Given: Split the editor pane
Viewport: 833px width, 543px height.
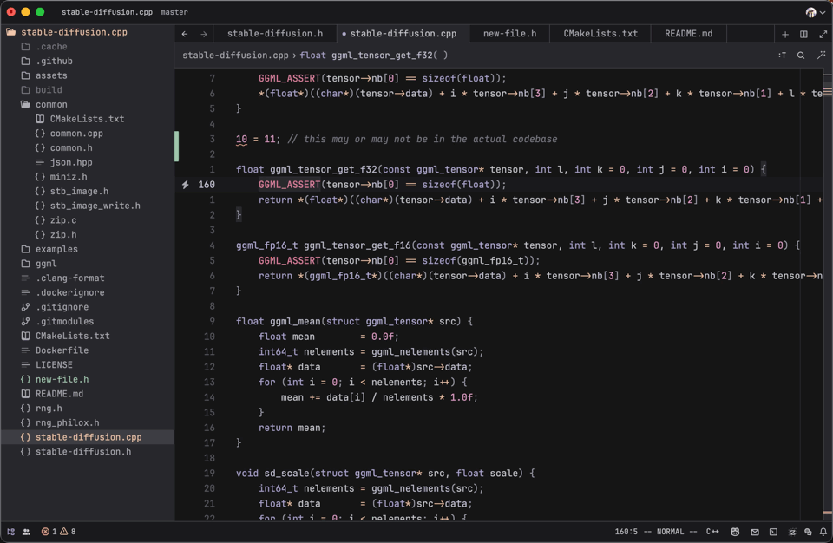Looking at the screenshot, I should coord(803,35).
